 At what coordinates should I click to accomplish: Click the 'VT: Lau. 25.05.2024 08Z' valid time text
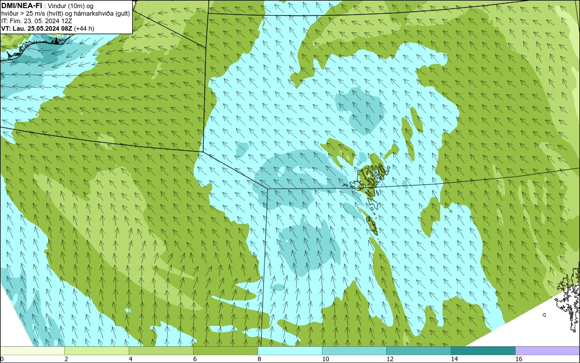(37, 28)
